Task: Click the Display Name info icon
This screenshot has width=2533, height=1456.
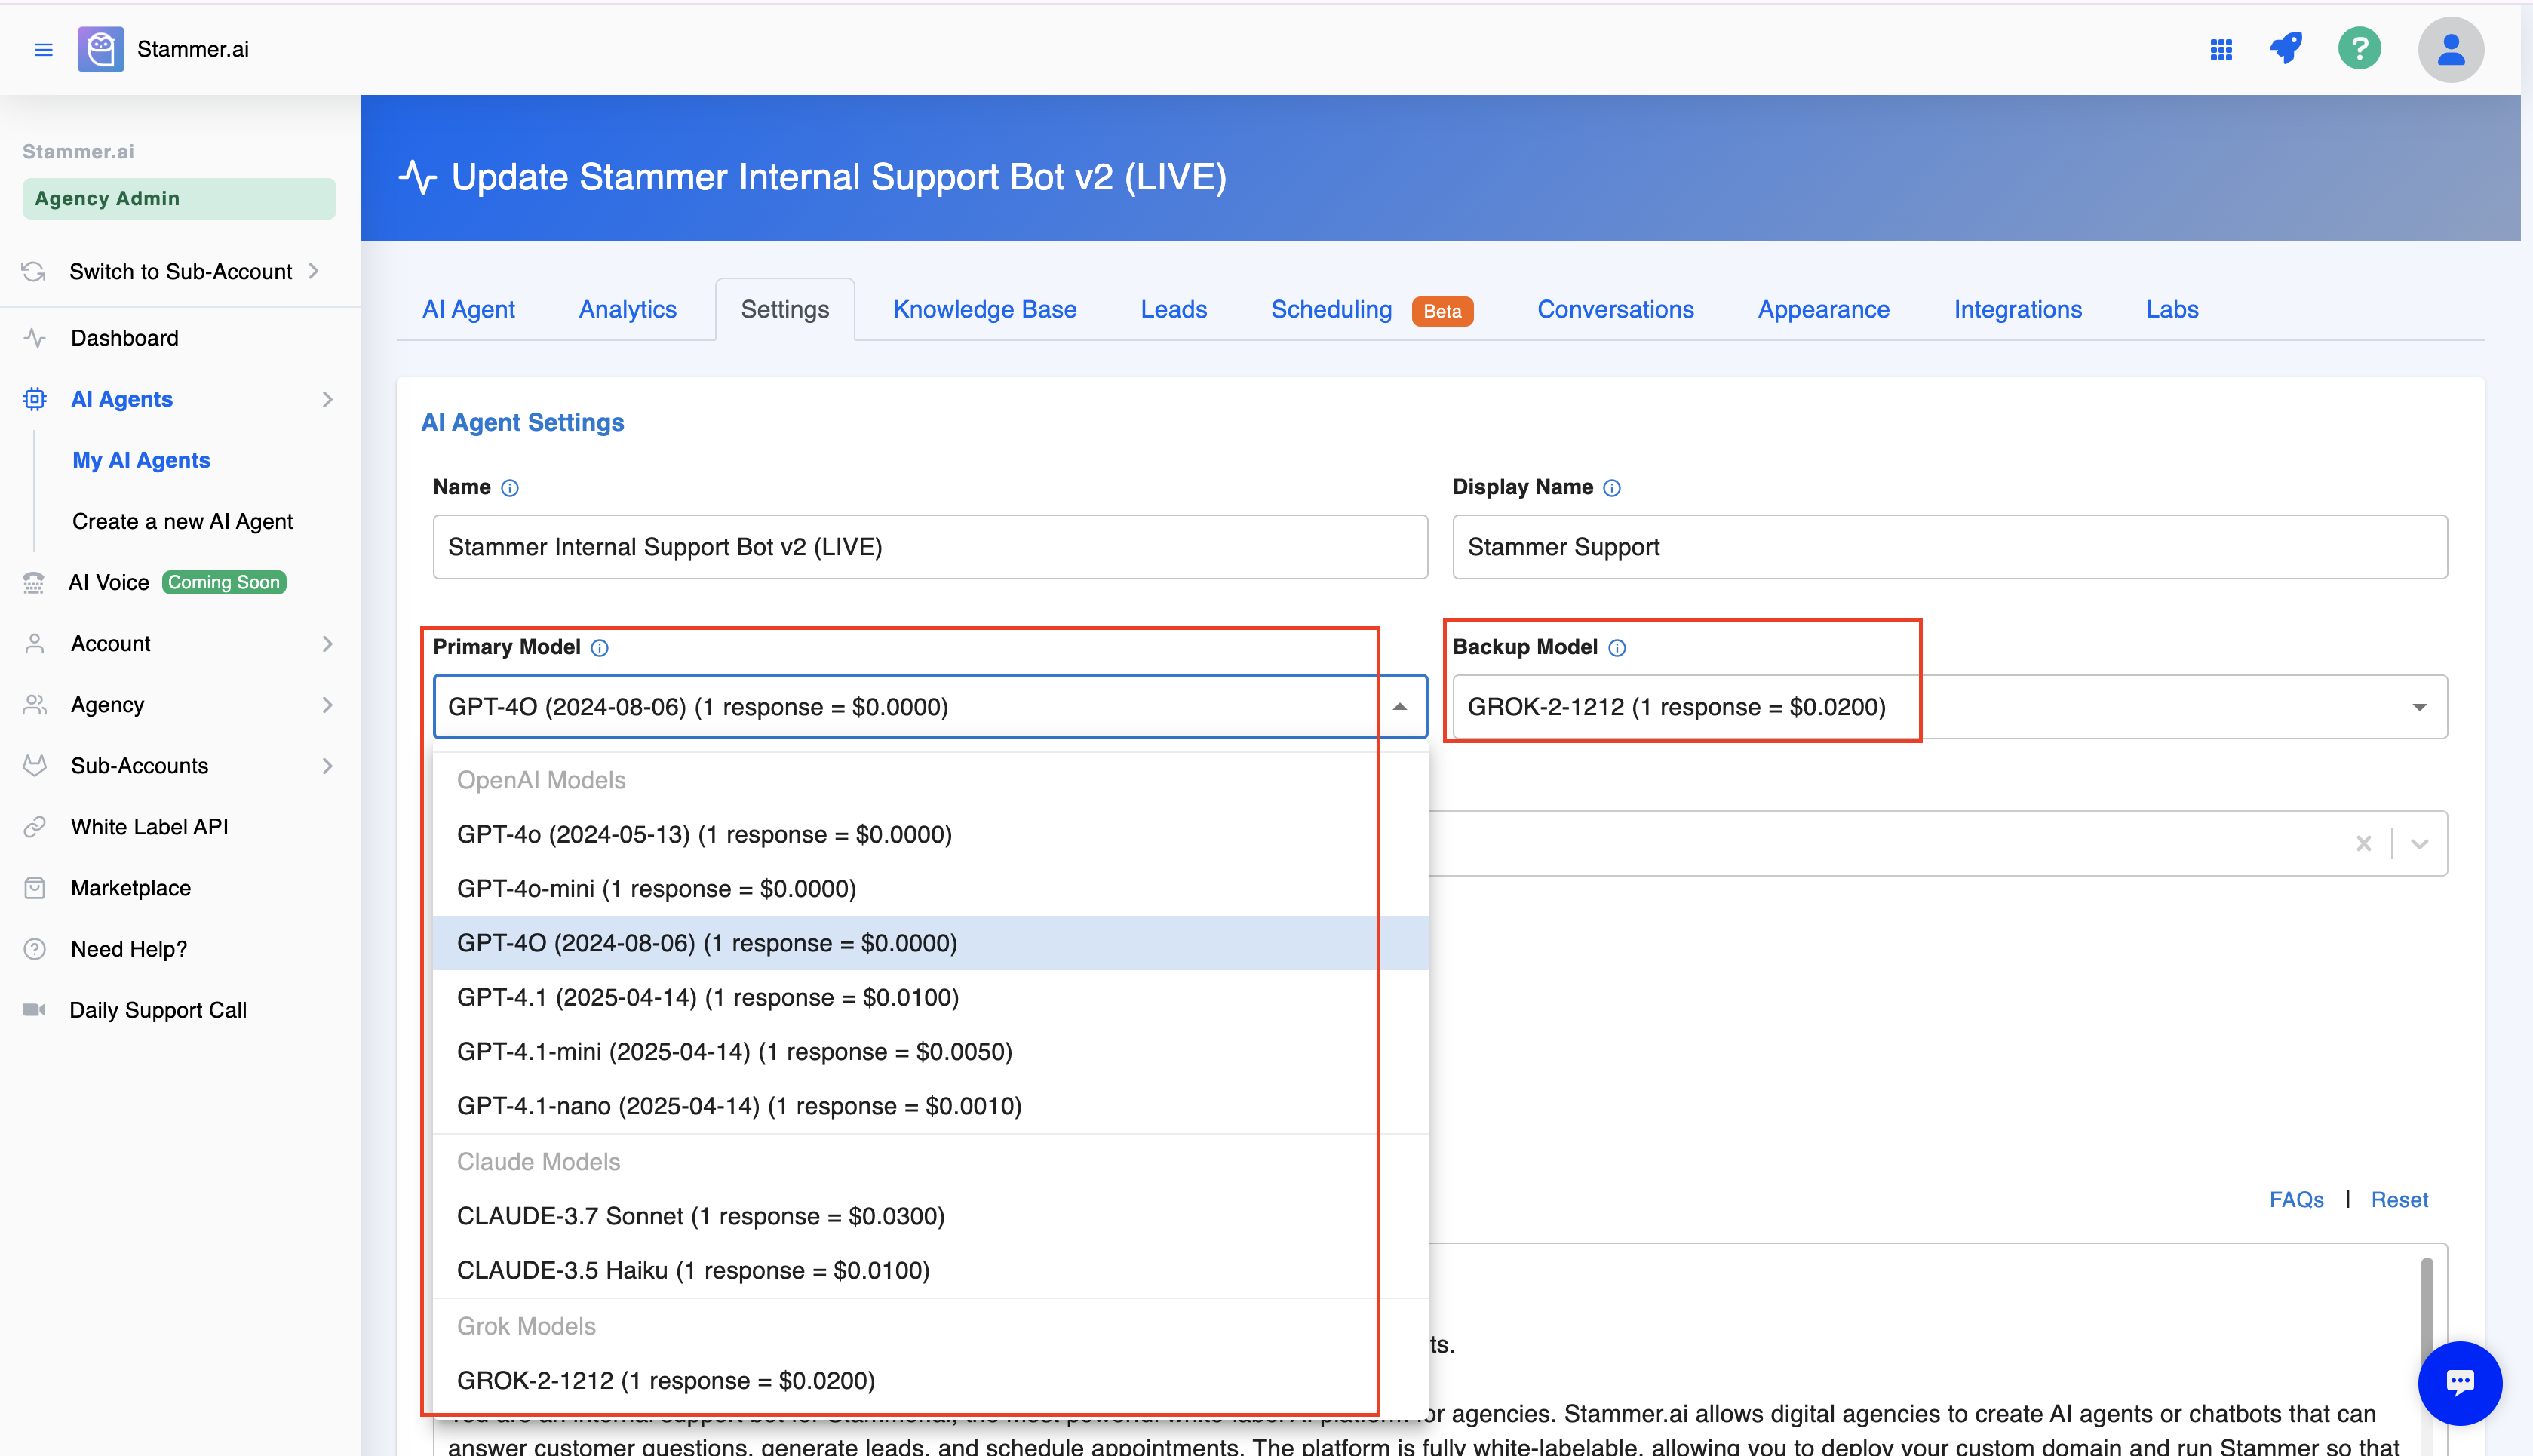Action: (x=1613, y=488)
